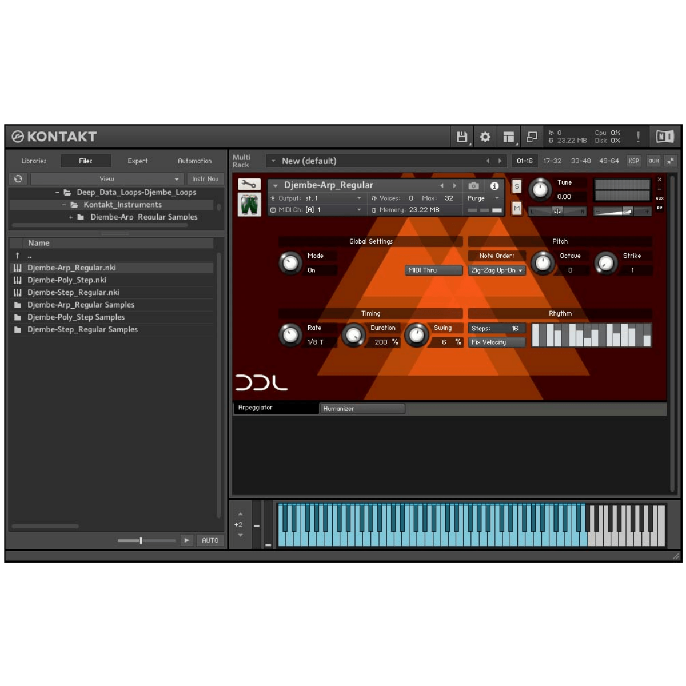686x686 pixels.
Task: Switch to the Expert tab
Action: (138, 161)
